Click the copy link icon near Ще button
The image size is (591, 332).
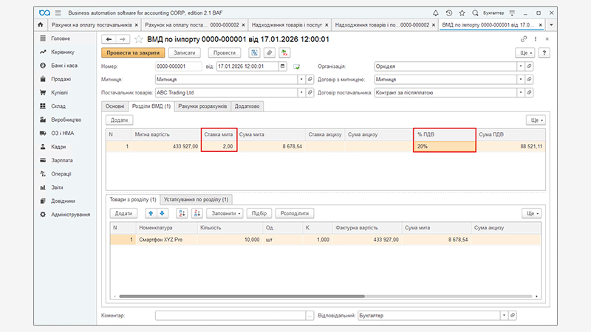(x=524, y=39)
